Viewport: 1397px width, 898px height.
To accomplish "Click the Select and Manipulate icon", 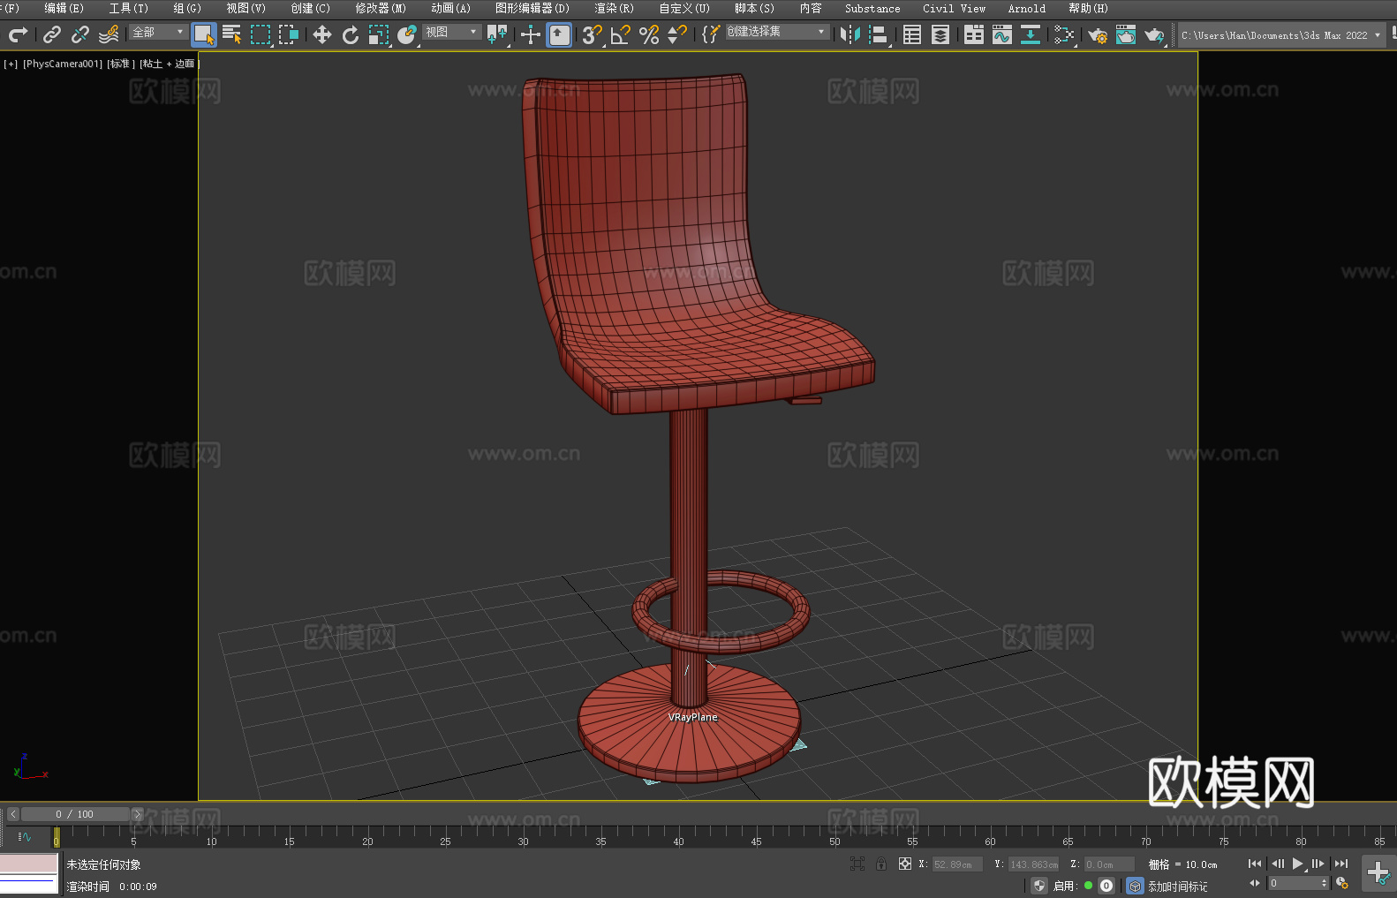I will 531,34.
